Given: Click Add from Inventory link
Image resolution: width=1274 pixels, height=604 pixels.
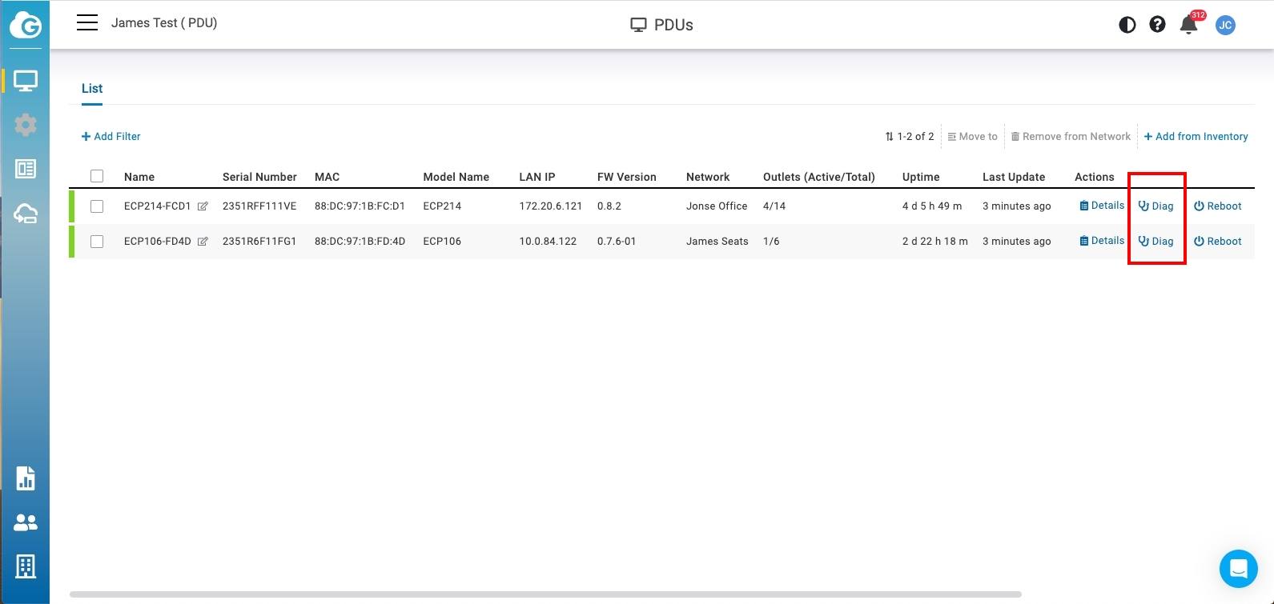Looking at the screenshot, I should (x=1196, y=137).
